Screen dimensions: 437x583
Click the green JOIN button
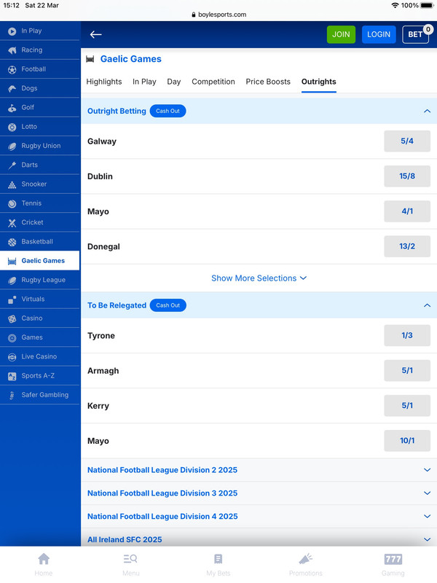(341, 34)
